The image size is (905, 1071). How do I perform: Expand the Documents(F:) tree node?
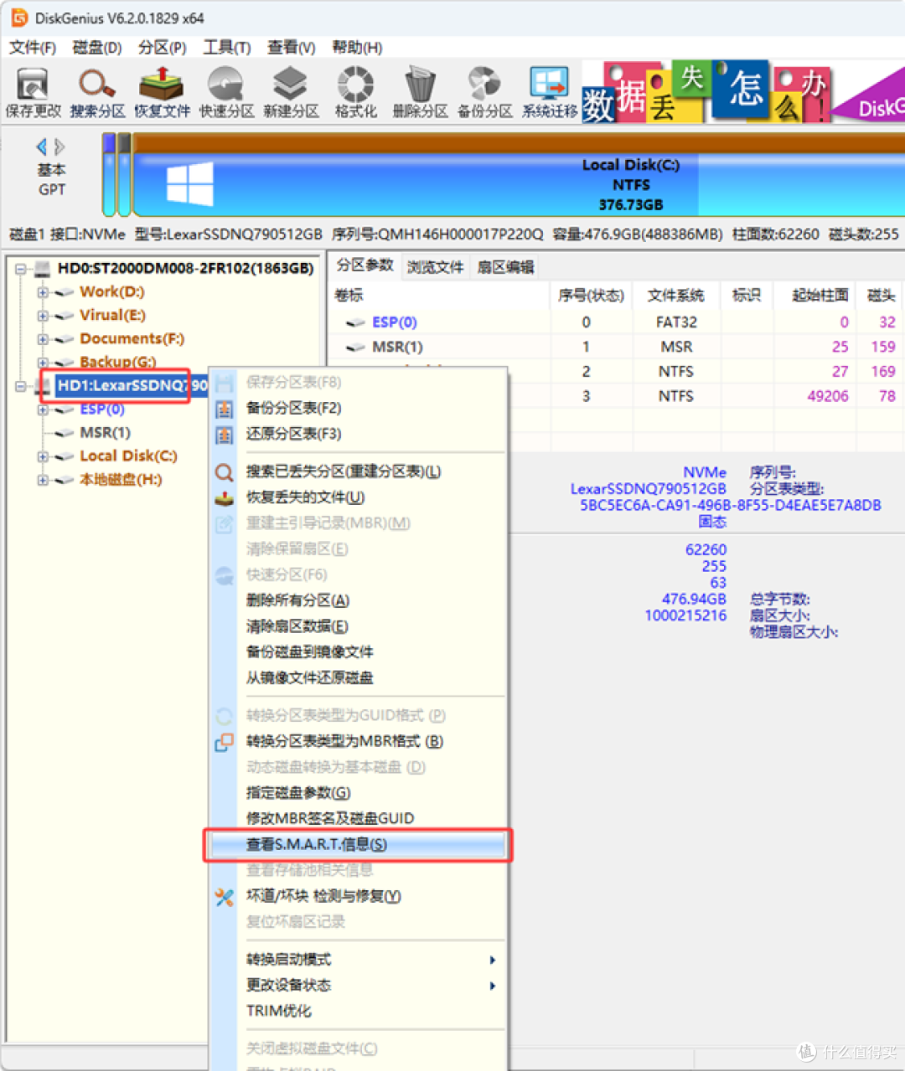pos(42,339)
